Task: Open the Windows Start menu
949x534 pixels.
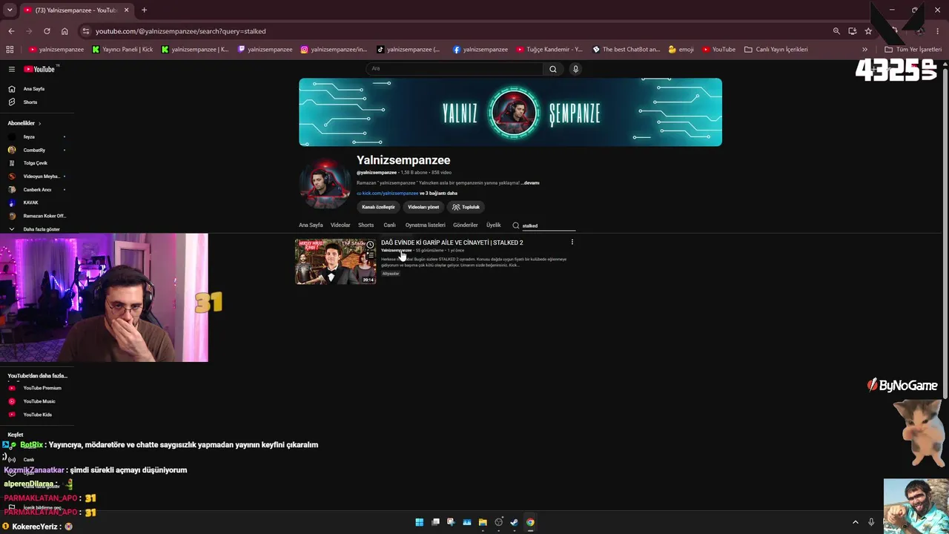Action: pos(419,522)
